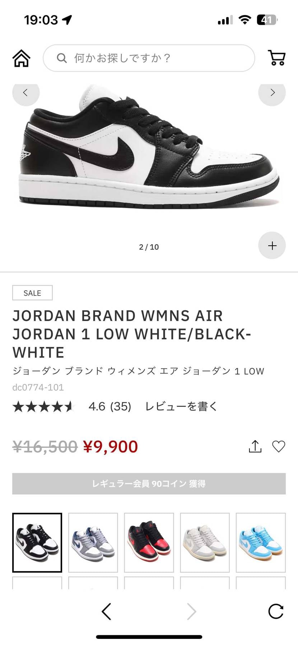Open the shopping cart
Screen dimensions: 298x645
pos(276,58)
